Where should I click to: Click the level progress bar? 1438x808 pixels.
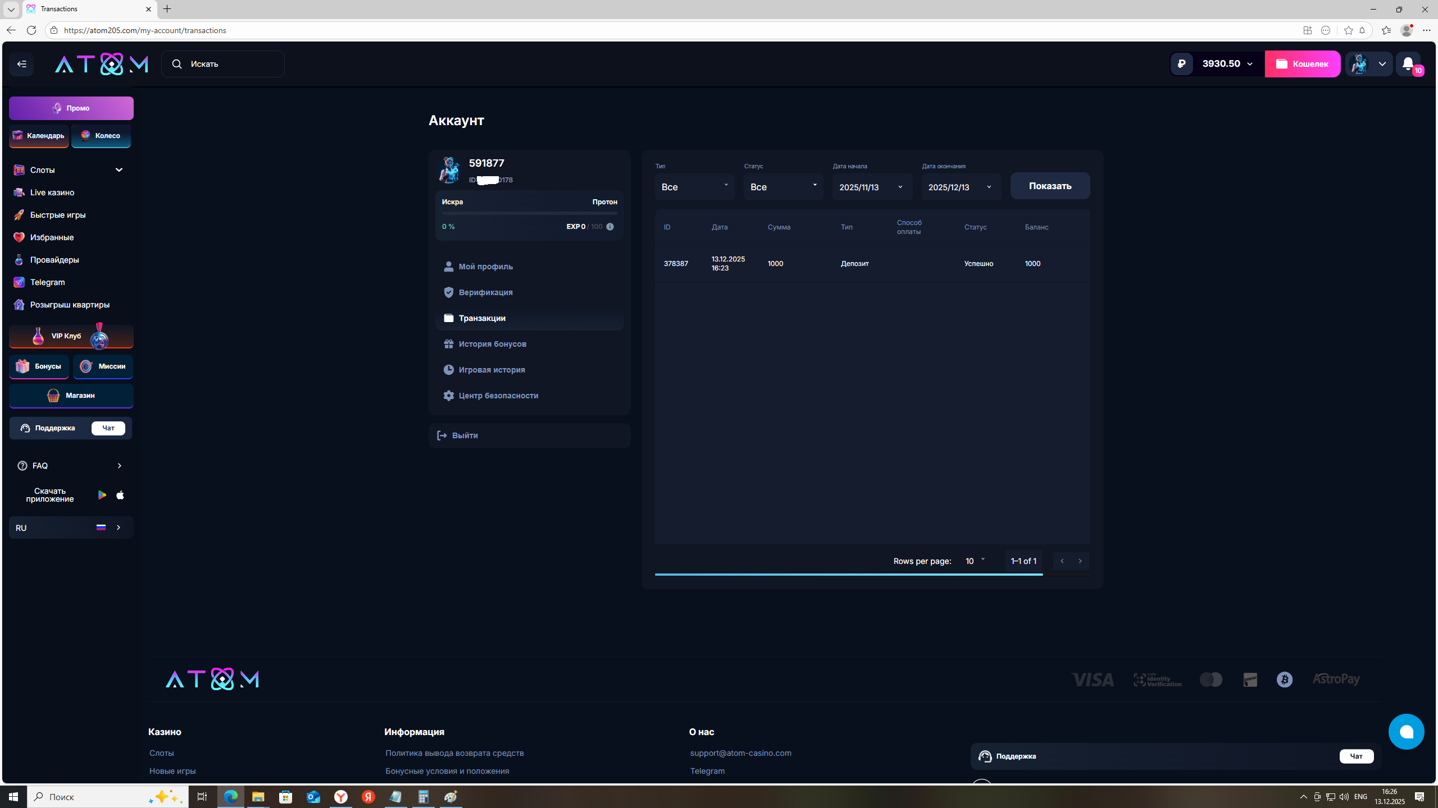pyautogui.click(x=529, y=213)
